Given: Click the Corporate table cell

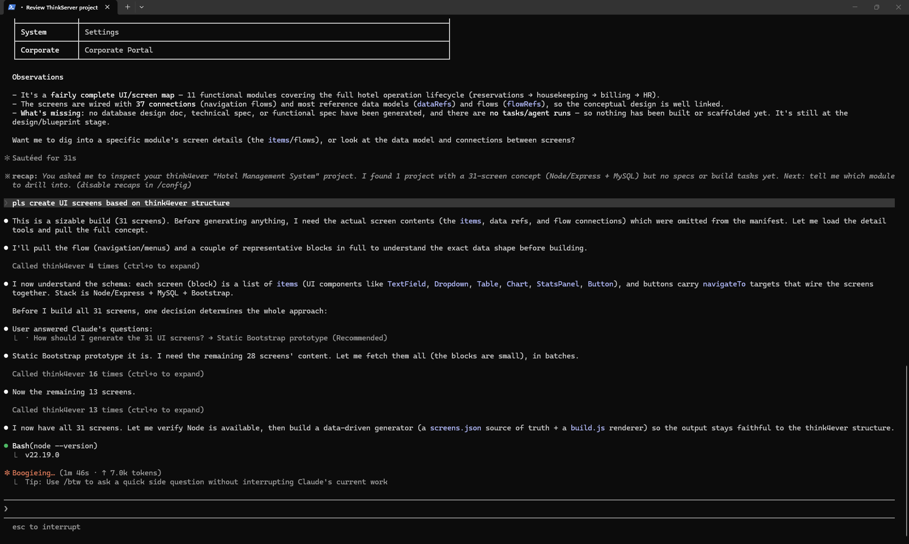Looking at the screenshot, I should click(46, 50).
